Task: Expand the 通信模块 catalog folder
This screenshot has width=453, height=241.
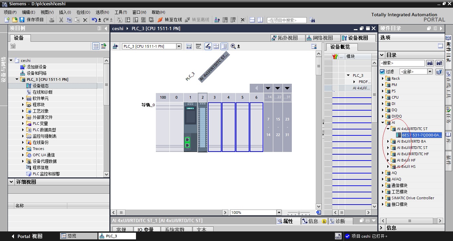Action: 382,185
